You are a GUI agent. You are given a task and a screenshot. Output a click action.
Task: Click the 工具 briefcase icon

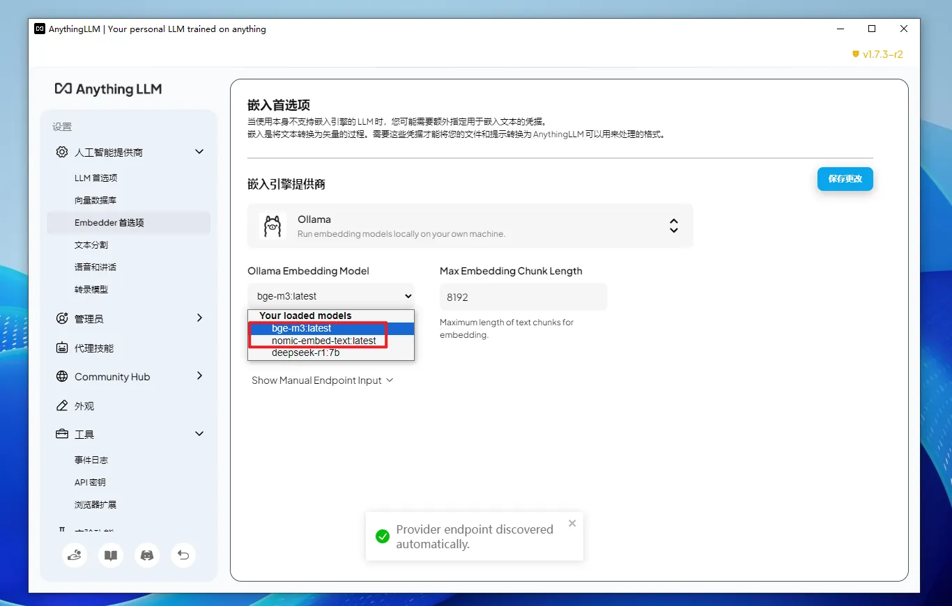[62, 434]
